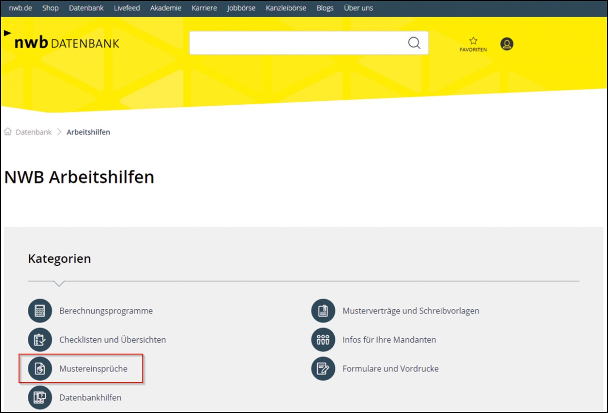Click the Infos für Ihre Mandanten icon
Image resolution: width=608 pixels, height=413 pixels.
click(323, 340)
